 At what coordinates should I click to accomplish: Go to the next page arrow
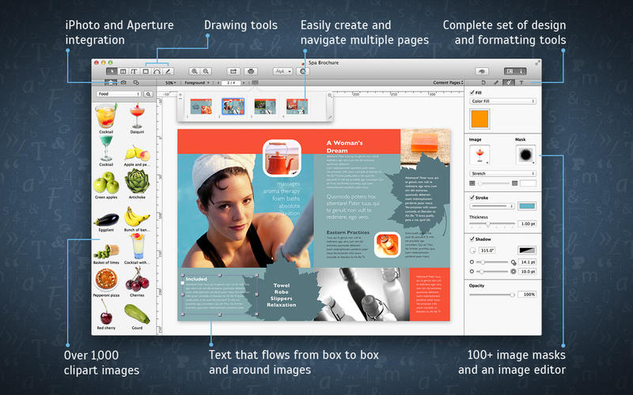pyautogui.click(x=244, y=83)
